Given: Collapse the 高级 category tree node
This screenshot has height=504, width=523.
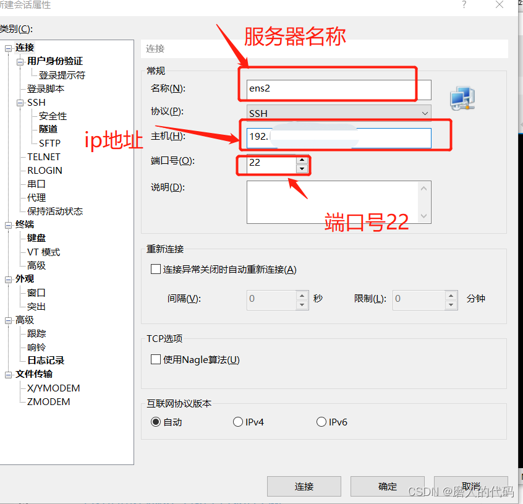Looking at the screenshot, I should 8,320.
